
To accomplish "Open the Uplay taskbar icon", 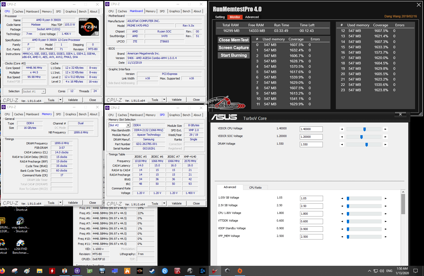I will pyautogui.click(x=165, y=271).
